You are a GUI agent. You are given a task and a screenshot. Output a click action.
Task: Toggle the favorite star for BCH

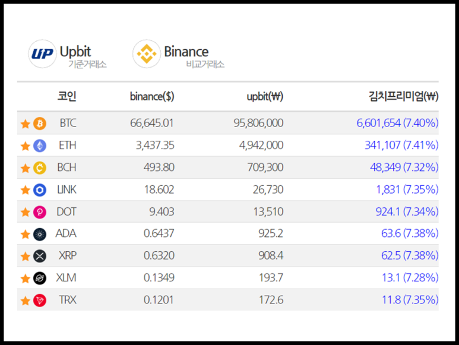point(26,168)
